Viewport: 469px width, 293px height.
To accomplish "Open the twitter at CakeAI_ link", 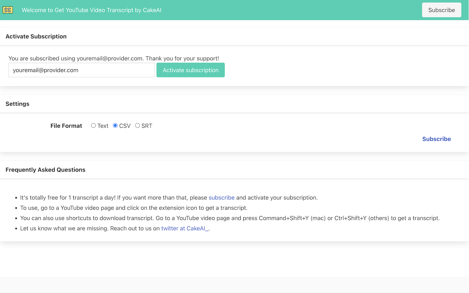I will point(184,228).
